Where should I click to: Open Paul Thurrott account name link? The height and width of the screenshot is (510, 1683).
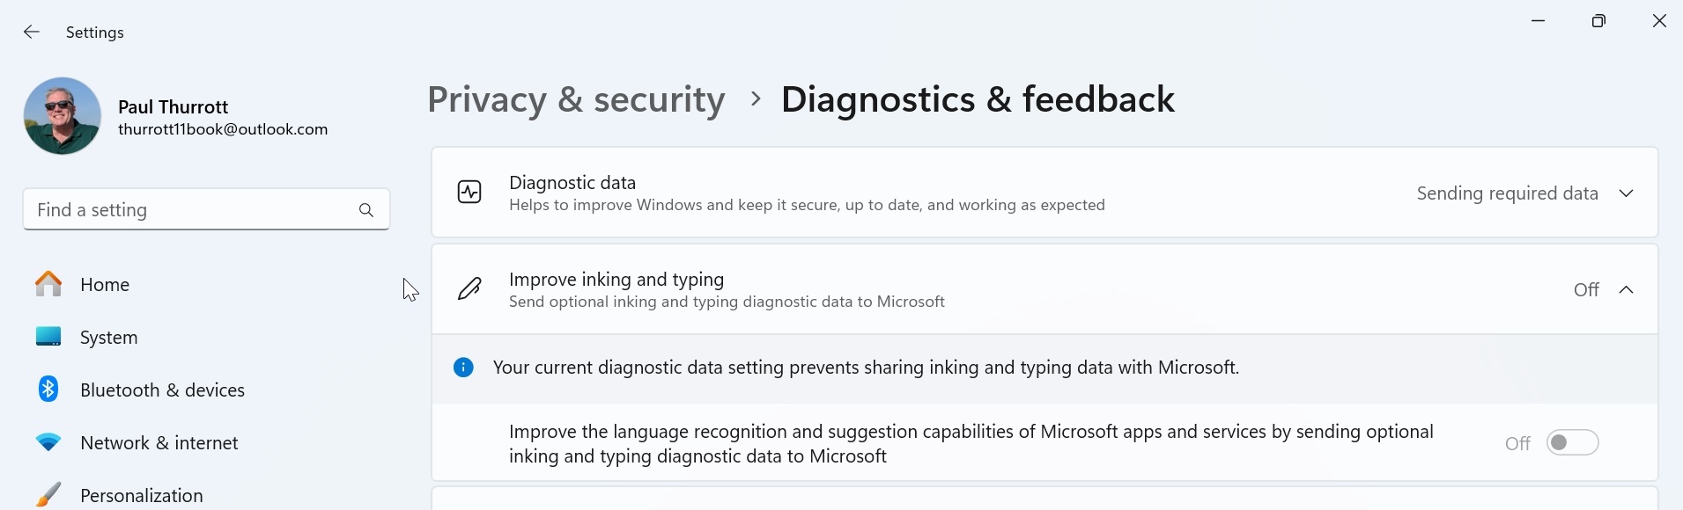pos(173,107)
